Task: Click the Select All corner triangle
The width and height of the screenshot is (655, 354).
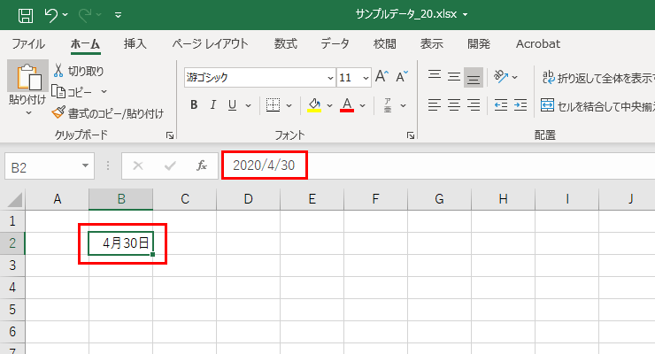Action: [x=15, y=199]
